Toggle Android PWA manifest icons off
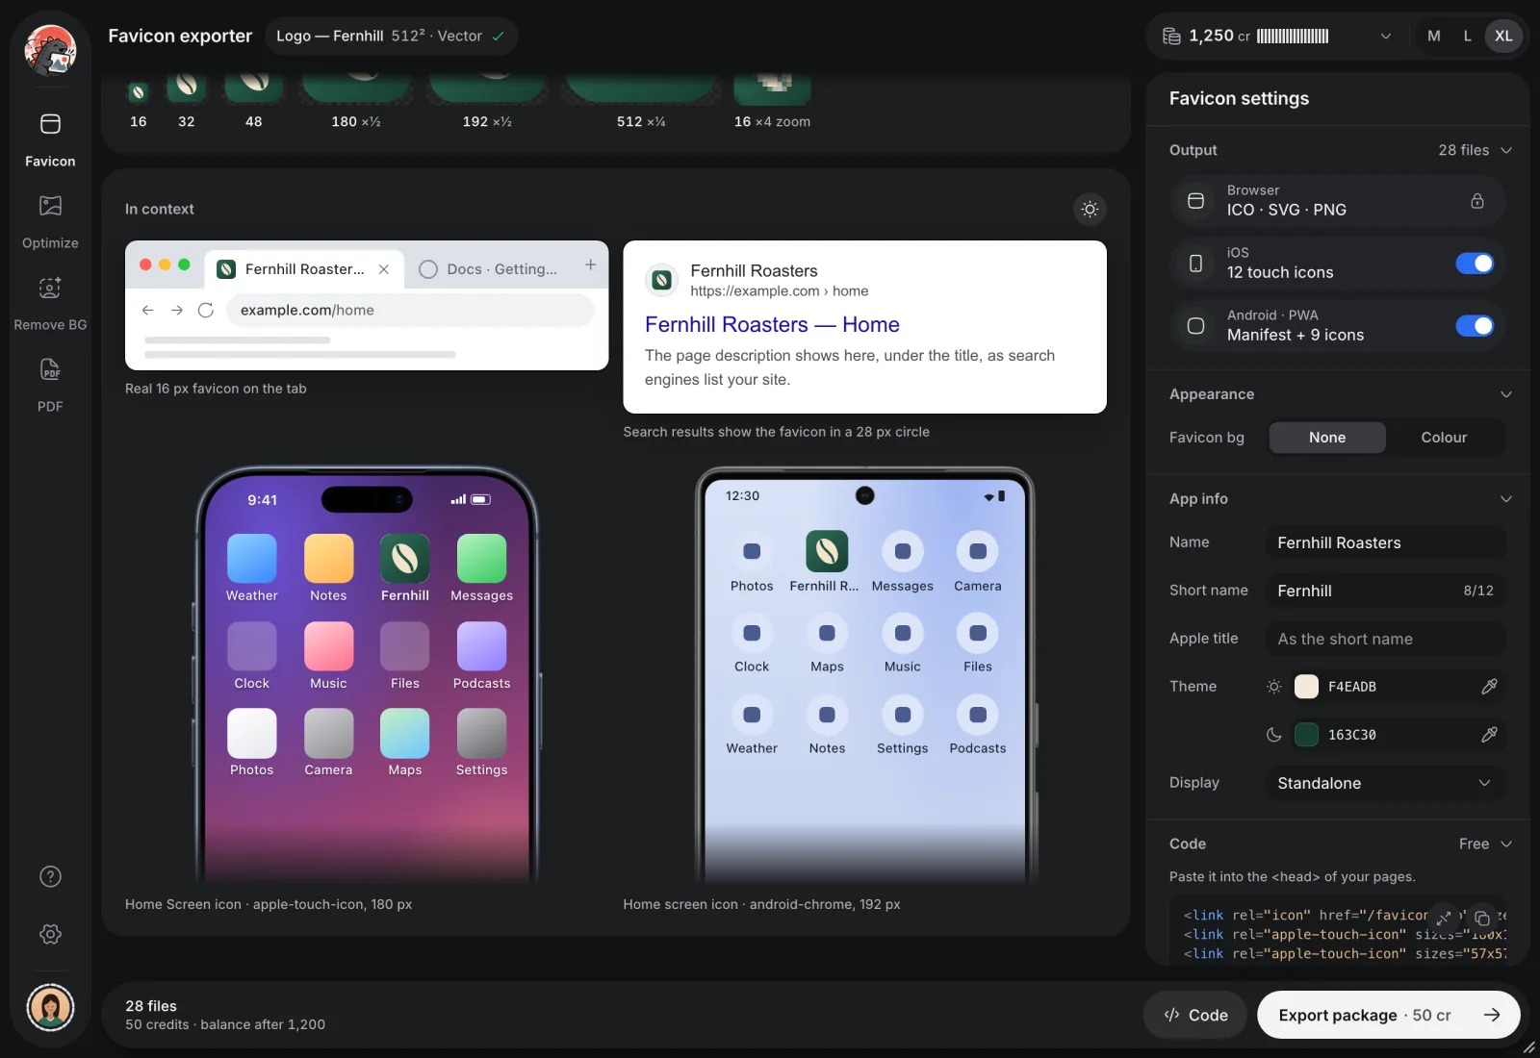This screenshot has width=1540, height=1058. 1474,325
